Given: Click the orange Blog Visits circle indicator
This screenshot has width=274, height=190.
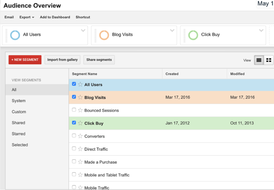Looking at the screenshot, I should (x=104, y=35).
